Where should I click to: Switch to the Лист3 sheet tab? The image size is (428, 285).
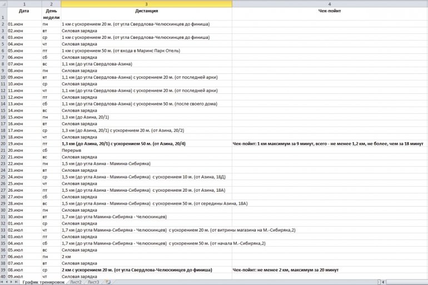92,282
